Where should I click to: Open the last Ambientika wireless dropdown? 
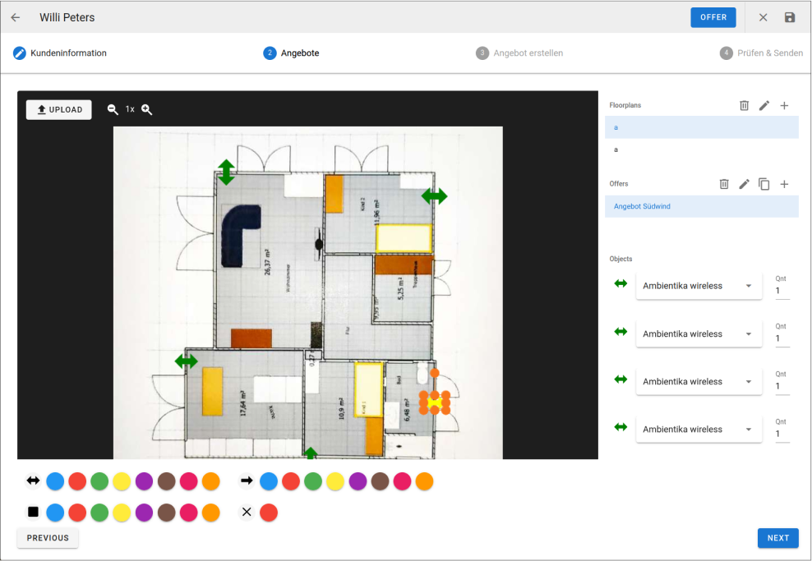(698, 430)
